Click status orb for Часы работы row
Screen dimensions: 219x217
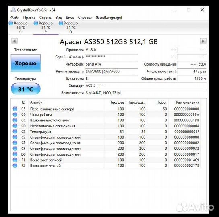coord(15,115)
